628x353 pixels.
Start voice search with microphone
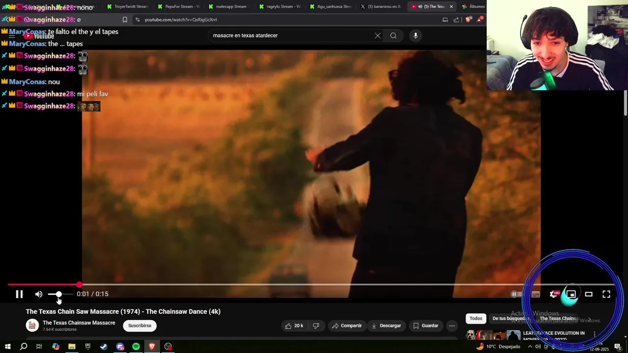point(416,35)
